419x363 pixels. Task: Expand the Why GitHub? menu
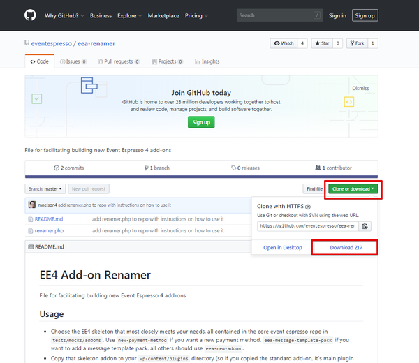click(x=64, y=16)
